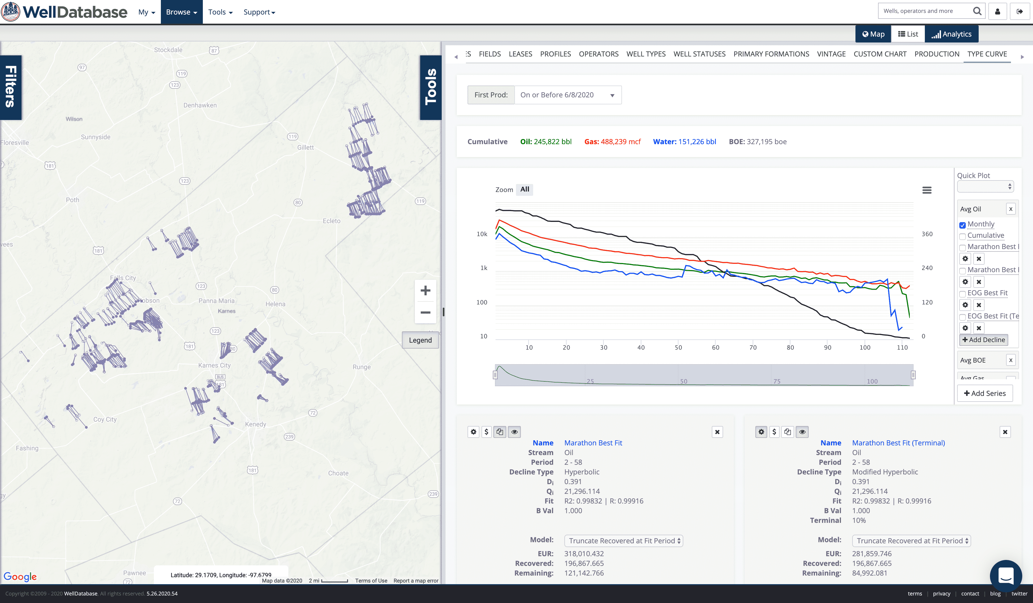Click the Add Decline button
The height and width of the screenshot is (603, 1033).
pyautogui.click(x=984, y=339)
